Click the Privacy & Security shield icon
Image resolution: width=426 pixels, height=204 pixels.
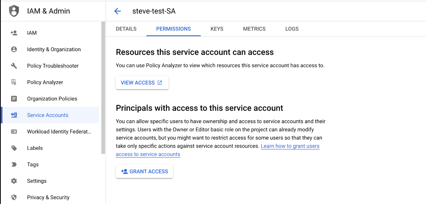14,197
